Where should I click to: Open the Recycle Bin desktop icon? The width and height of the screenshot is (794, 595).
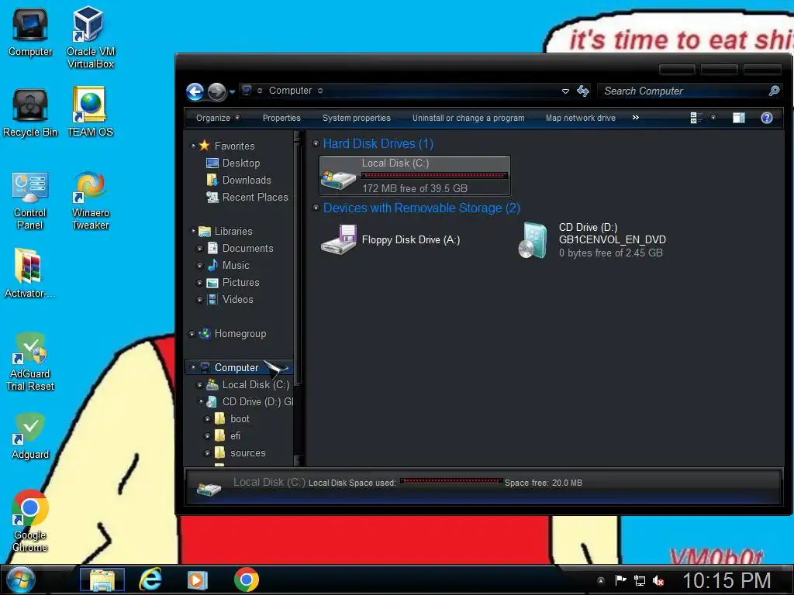click(30, 113)
